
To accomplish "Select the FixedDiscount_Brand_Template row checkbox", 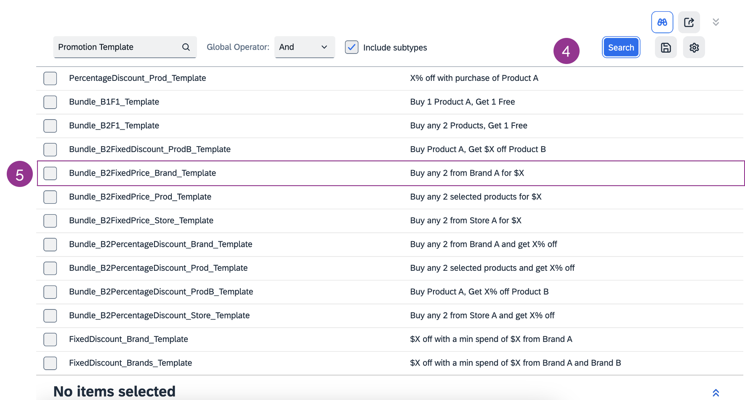I will 50,339.
